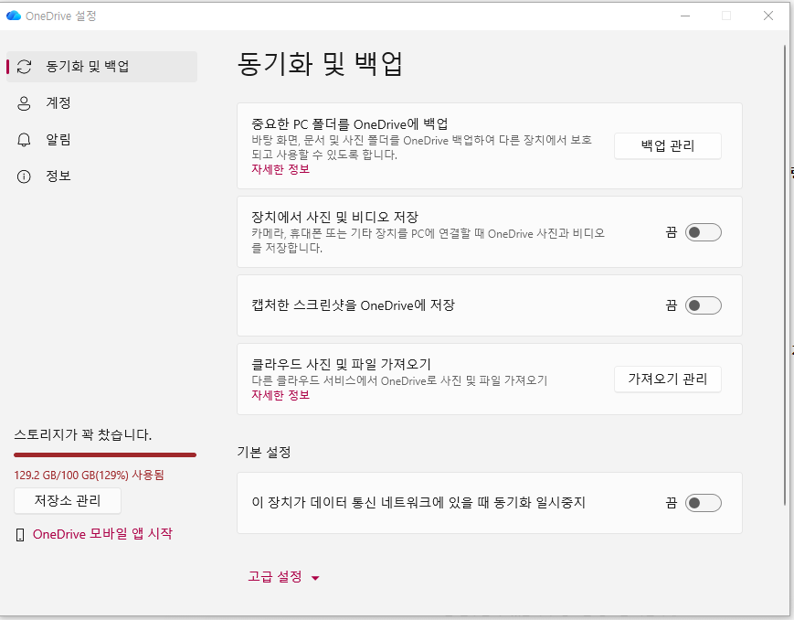Open the 동기화 및 백업 section
The image size is (794, 620).
coord(101,67)
